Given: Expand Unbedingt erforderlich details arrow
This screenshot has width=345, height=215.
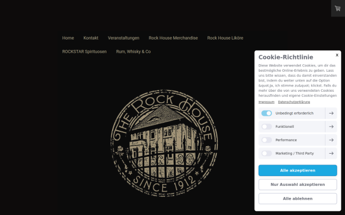Looking at the screenshot, I should (x=331, y=113).
